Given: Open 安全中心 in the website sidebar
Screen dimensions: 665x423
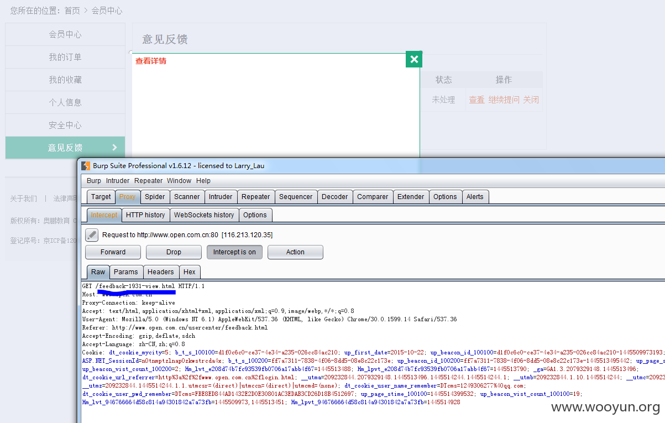Looking at the screenshot, I should coord(65,125).
